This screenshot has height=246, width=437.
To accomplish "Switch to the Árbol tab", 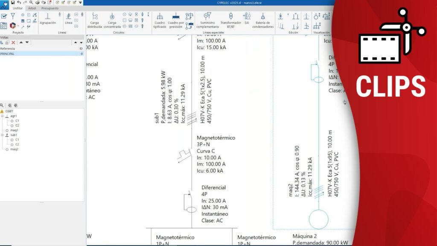I will 32,8.
